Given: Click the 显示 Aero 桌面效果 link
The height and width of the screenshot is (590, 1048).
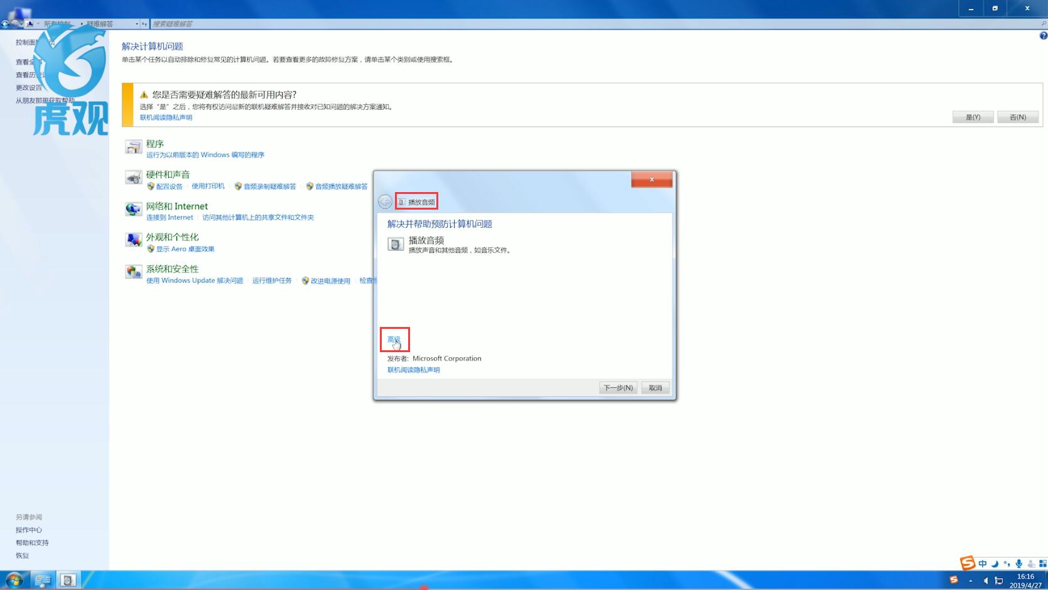Looking at the screenshot, I should 185,249.
